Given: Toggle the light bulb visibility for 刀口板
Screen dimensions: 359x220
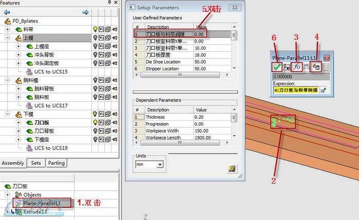Looking at the screenshot, I should pyautogui.click(x=95, y=123).
